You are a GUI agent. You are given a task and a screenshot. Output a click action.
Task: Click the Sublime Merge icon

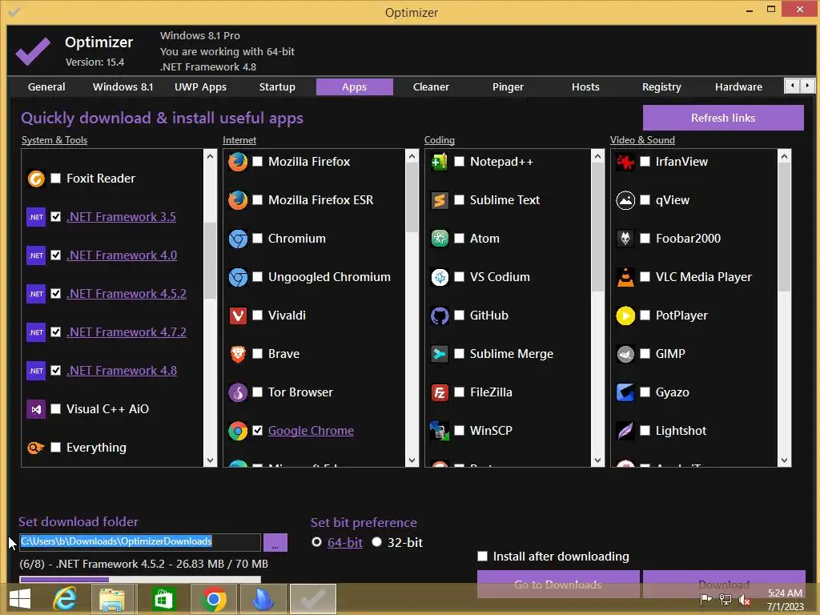pyautogui.click(x=440, y=354)
